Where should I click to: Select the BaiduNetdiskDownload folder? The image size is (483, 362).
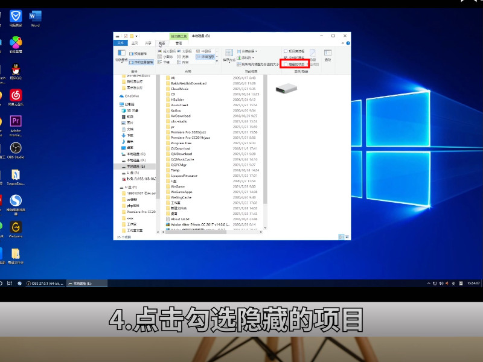click(186, 83)
